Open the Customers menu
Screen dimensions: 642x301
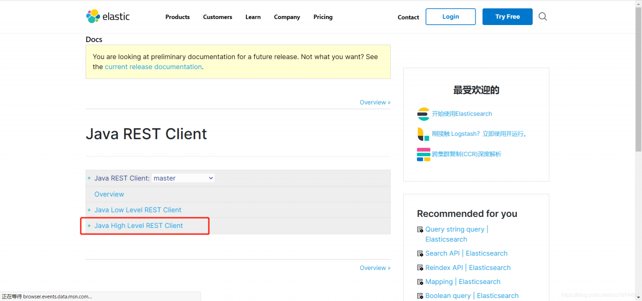tap(218, 17)
